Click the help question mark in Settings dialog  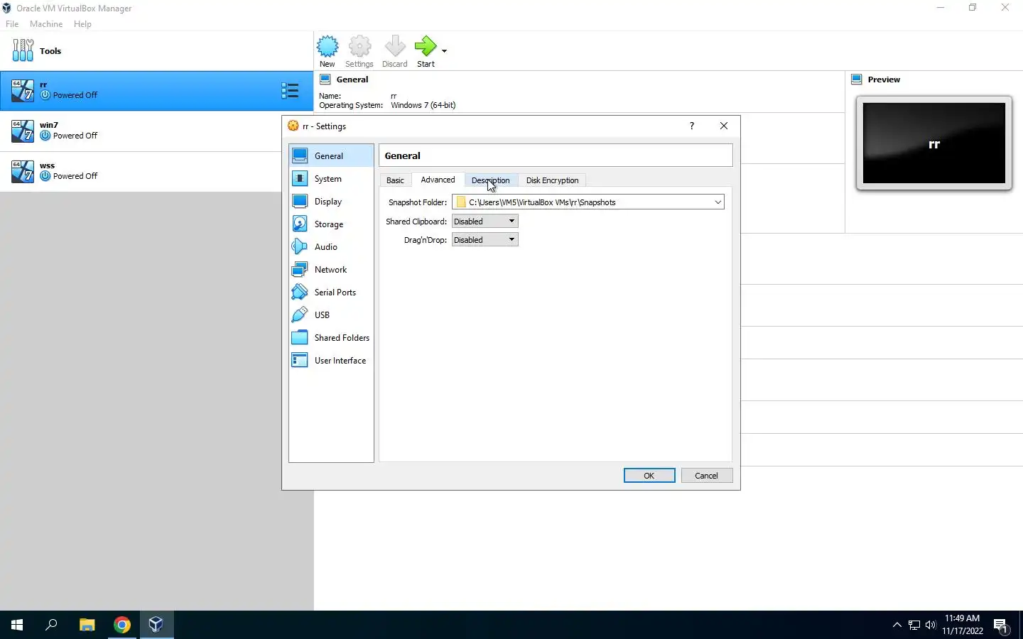pos(691,126)
